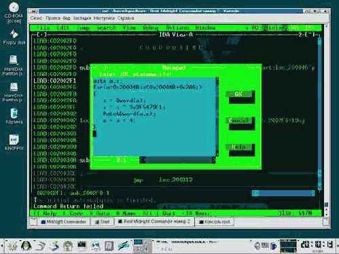Click Help in the Notepad dialog
Screen dimensions: 339x254
click(x=239, y=147)
